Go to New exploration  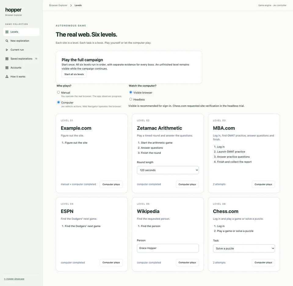[x=21, y=41]
